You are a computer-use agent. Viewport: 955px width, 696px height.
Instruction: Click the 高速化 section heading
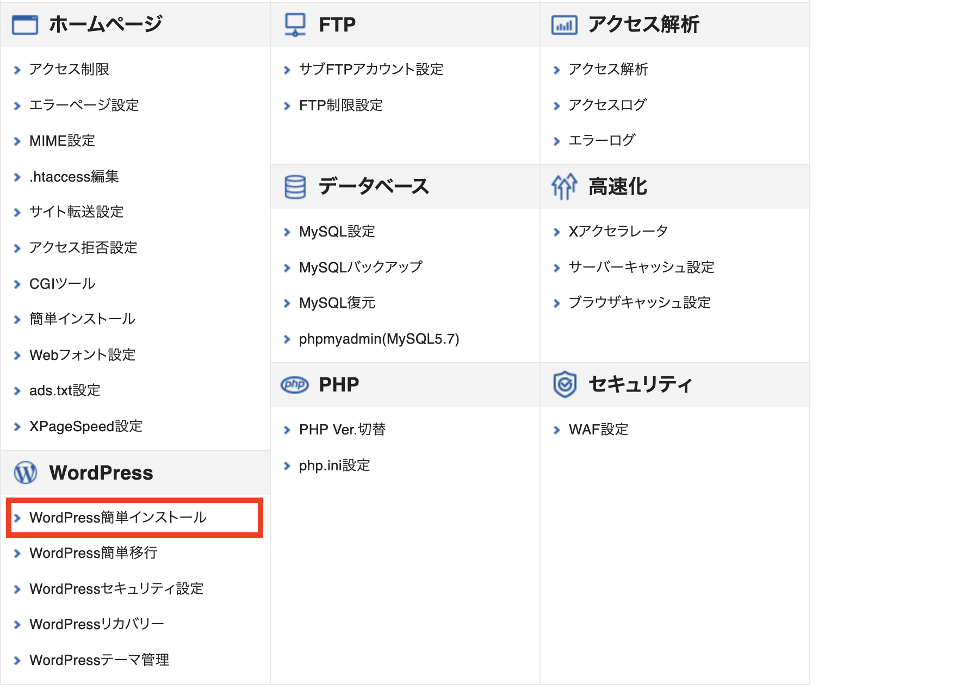(618, 187)
